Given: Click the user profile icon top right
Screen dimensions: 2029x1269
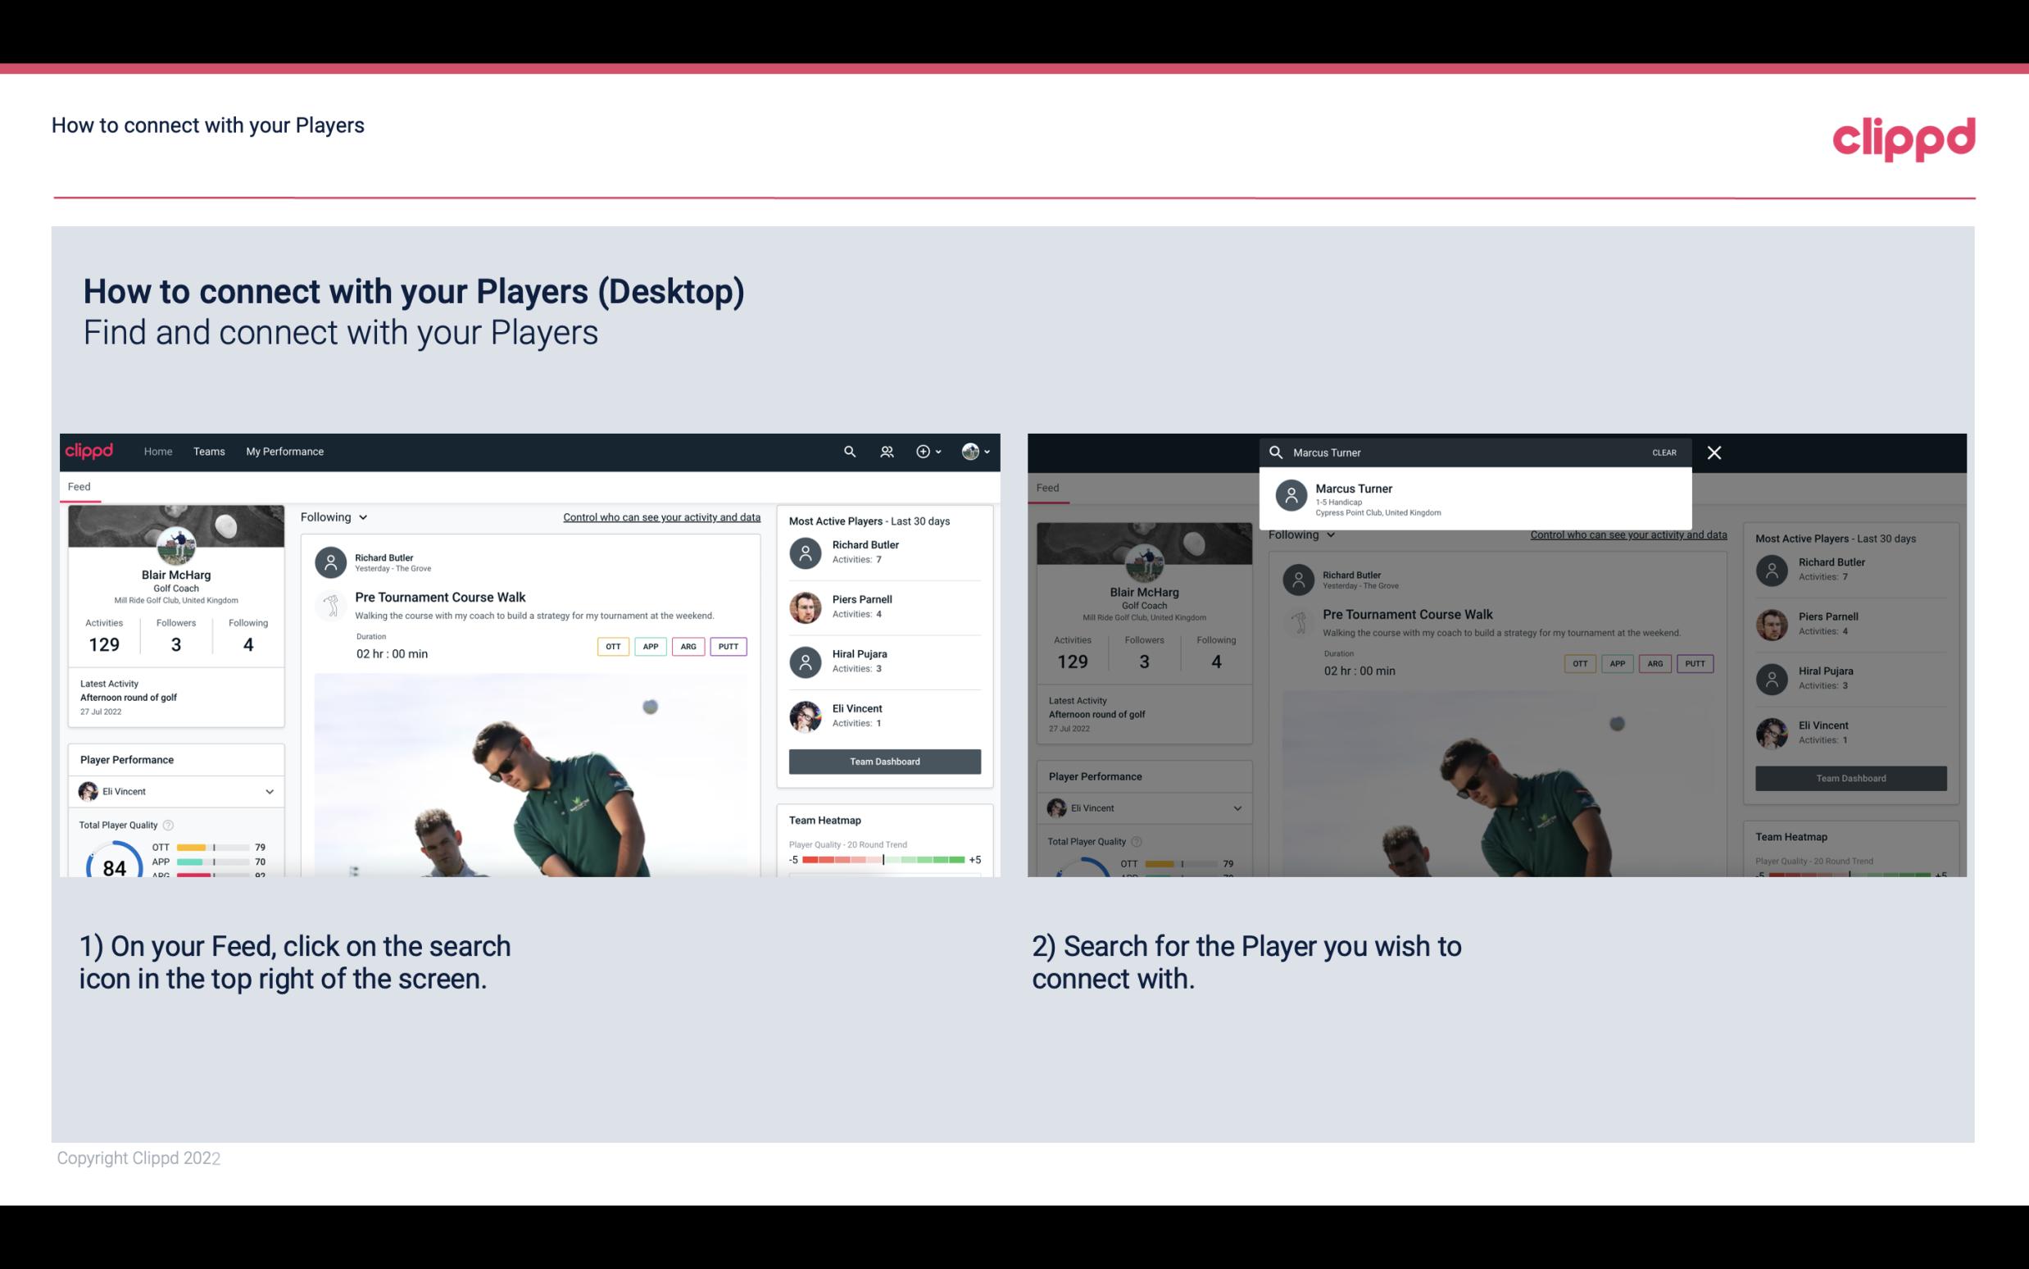Looking at the screenshot, I should [971, 452].
